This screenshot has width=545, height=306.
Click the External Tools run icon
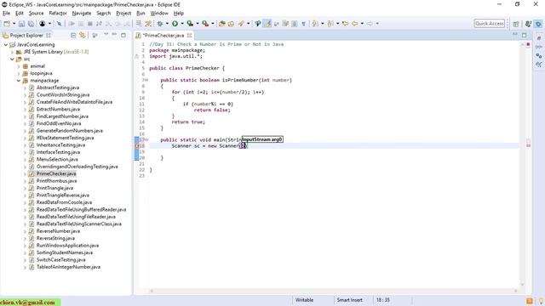(x=205, y=24)
